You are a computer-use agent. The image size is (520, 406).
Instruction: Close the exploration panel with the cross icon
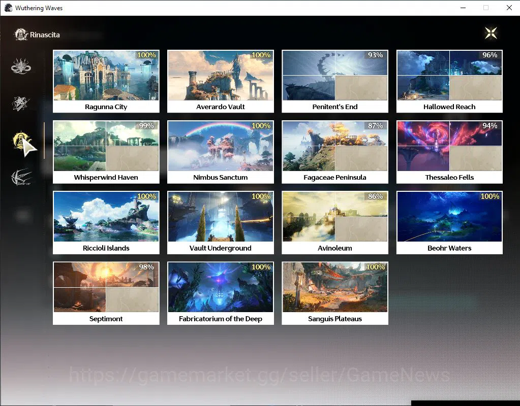(x=491, y=33)
